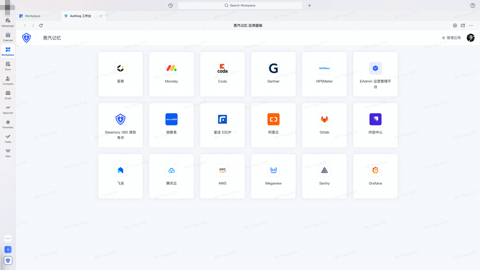The height and width of the screenshot is (270, 480).
Task: Go forward with the right arrow
Action: pyautogui.click(x=33, y=25)
